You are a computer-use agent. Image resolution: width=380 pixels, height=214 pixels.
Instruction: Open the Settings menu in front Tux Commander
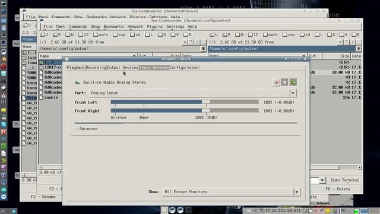click(175, 27)
